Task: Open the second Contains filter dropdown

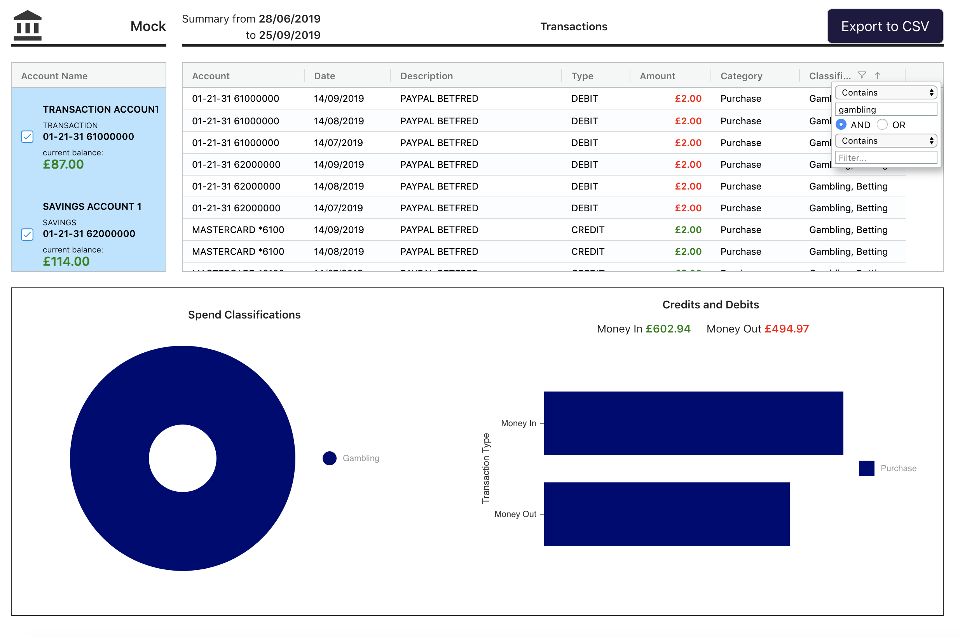Action: (885, 141)
